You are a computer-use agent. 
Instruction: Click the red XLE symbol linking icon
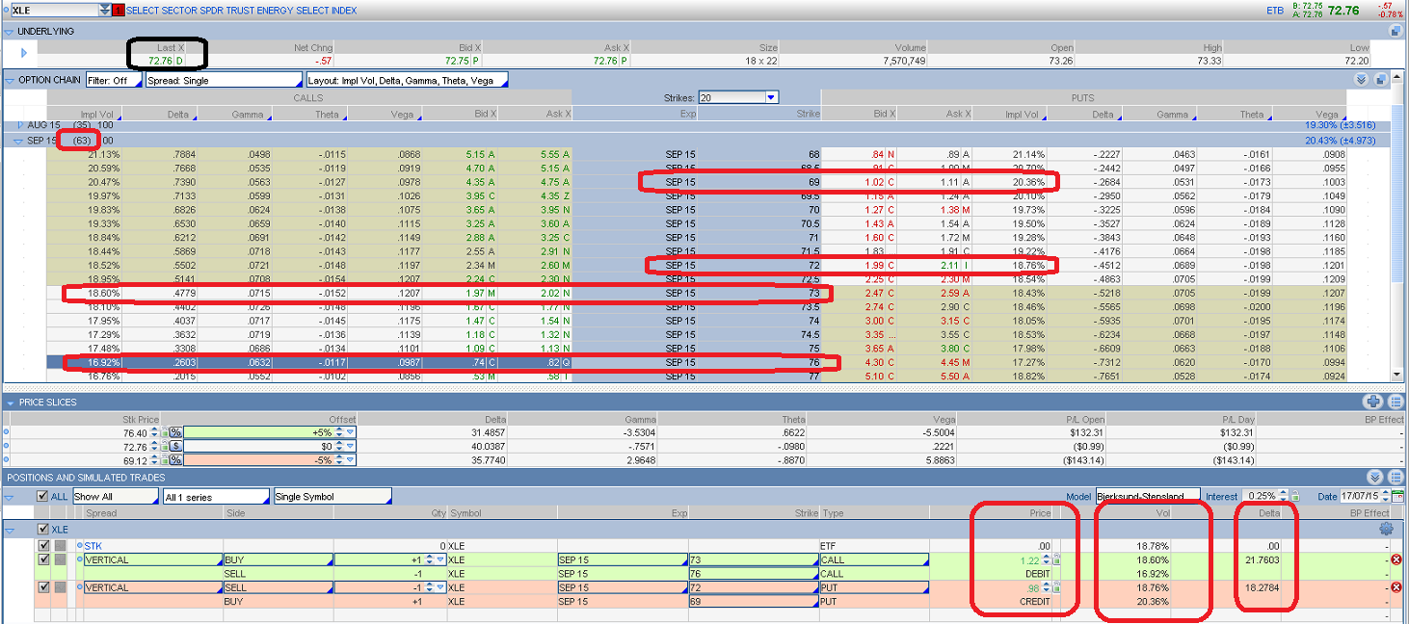point(119,10)
